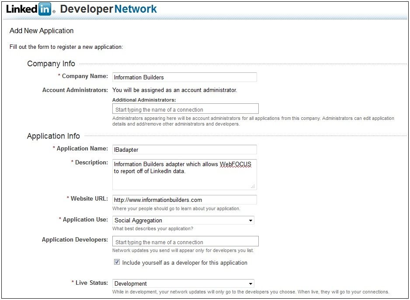
Task: Click 'Fill out the form to register' text
Action: 66,47
